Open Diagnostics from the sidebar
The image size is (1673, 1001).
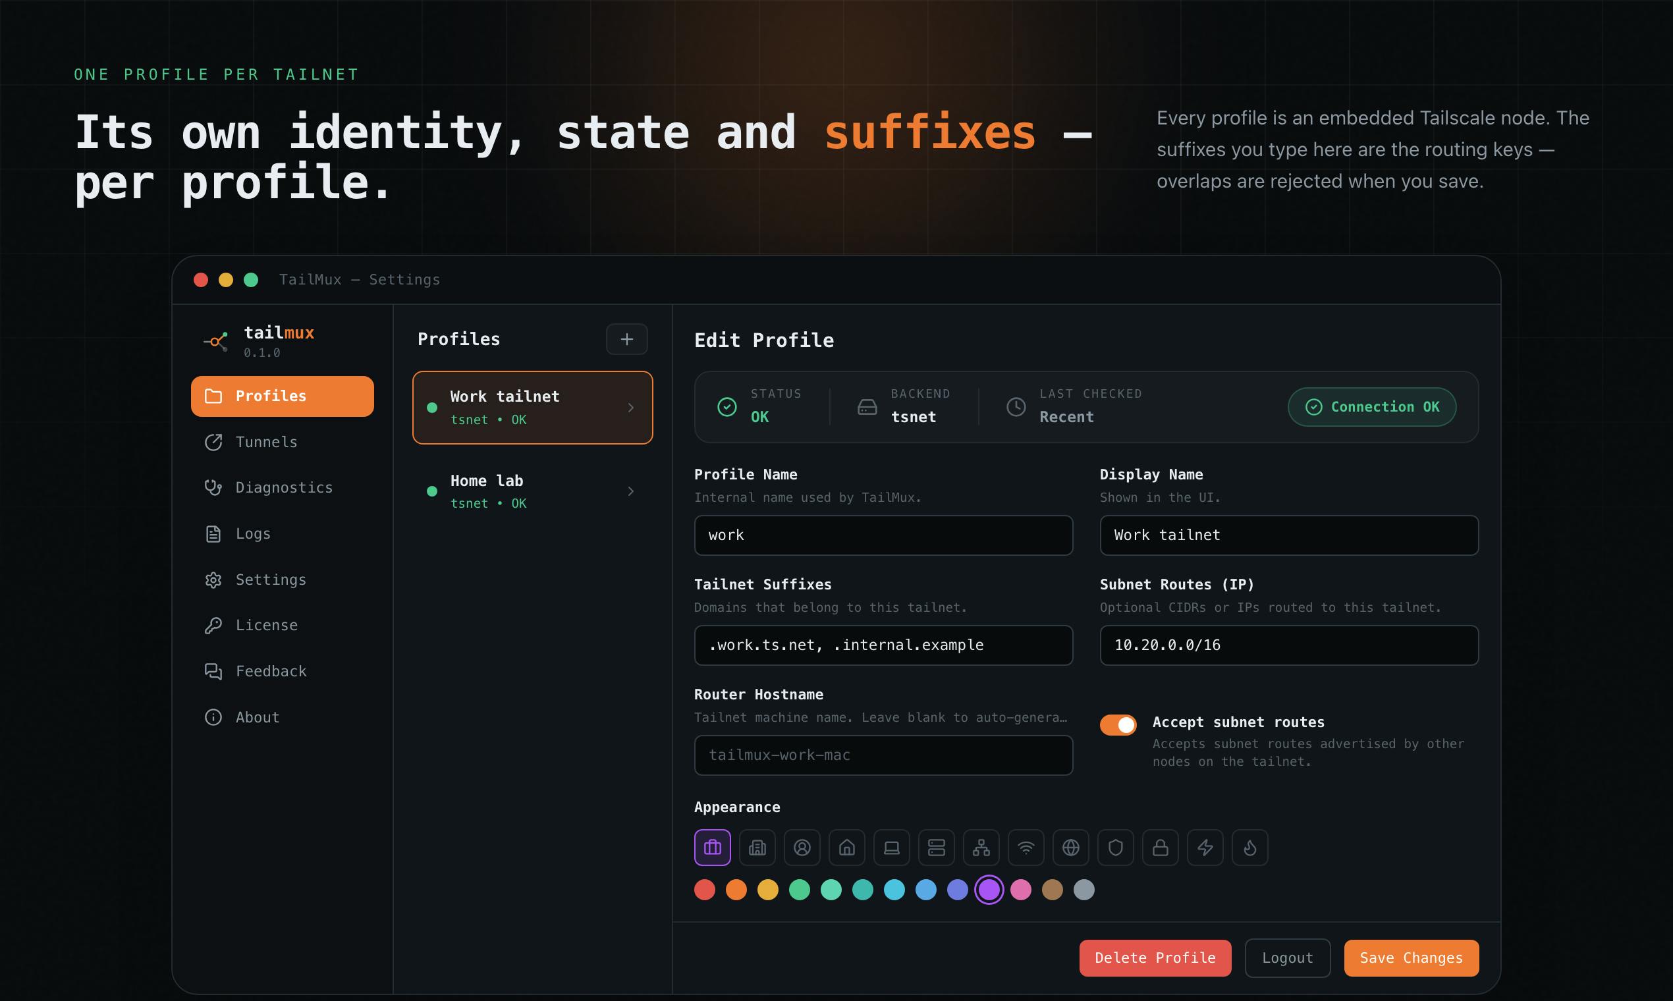tap(282, 488)
